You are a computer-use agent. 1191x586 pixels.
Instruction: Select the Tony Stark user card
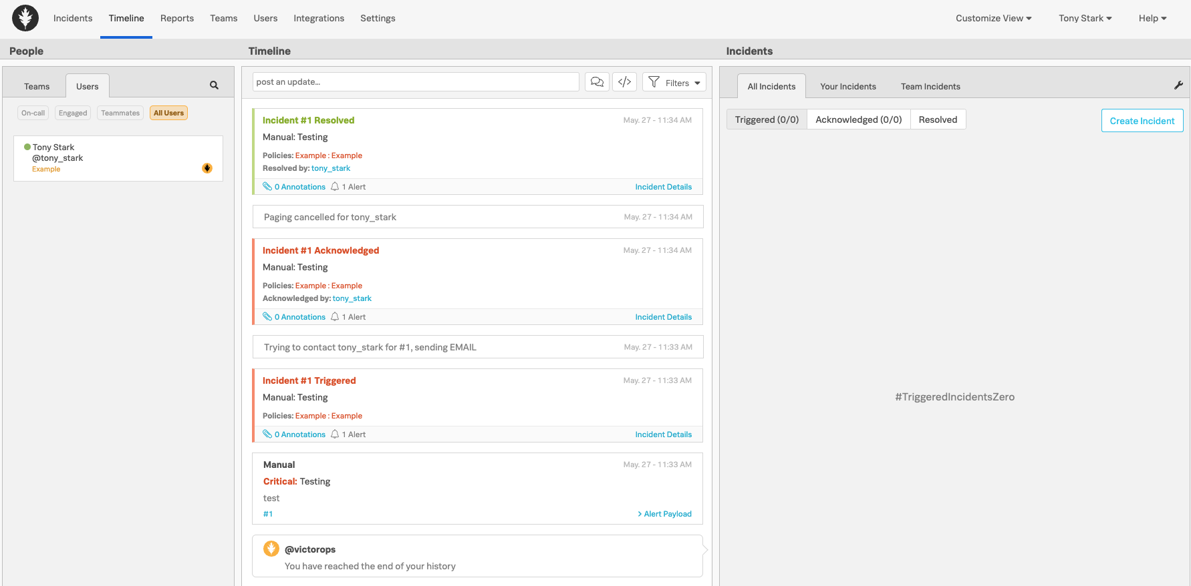[x=118, y=158]
